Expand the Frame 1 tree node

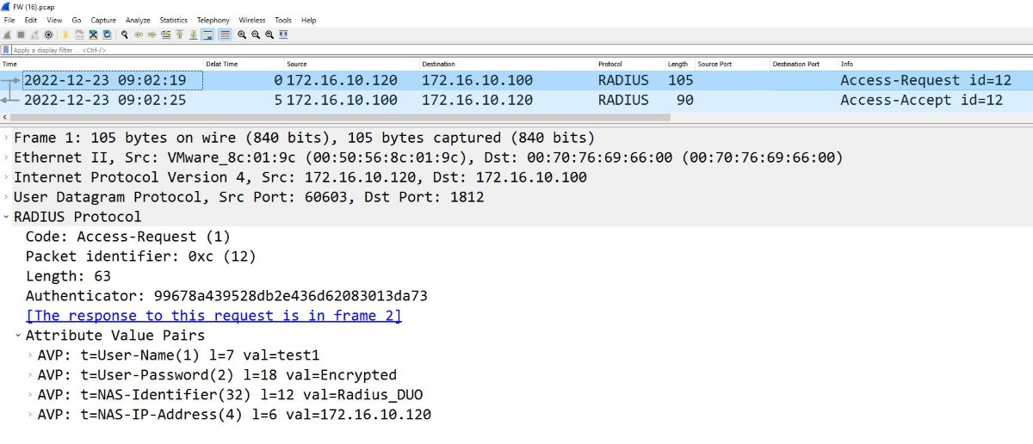pos(7,139)
